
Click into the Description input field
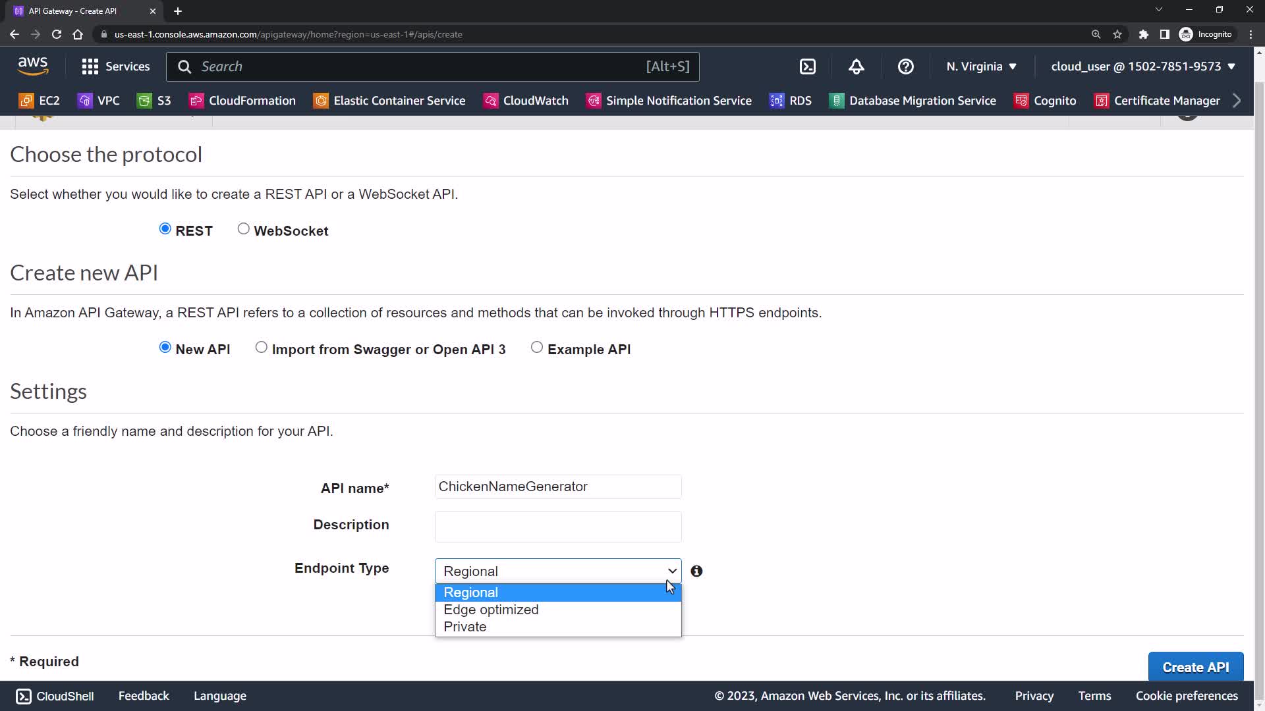pyautogui.click(x=557, y=526)
